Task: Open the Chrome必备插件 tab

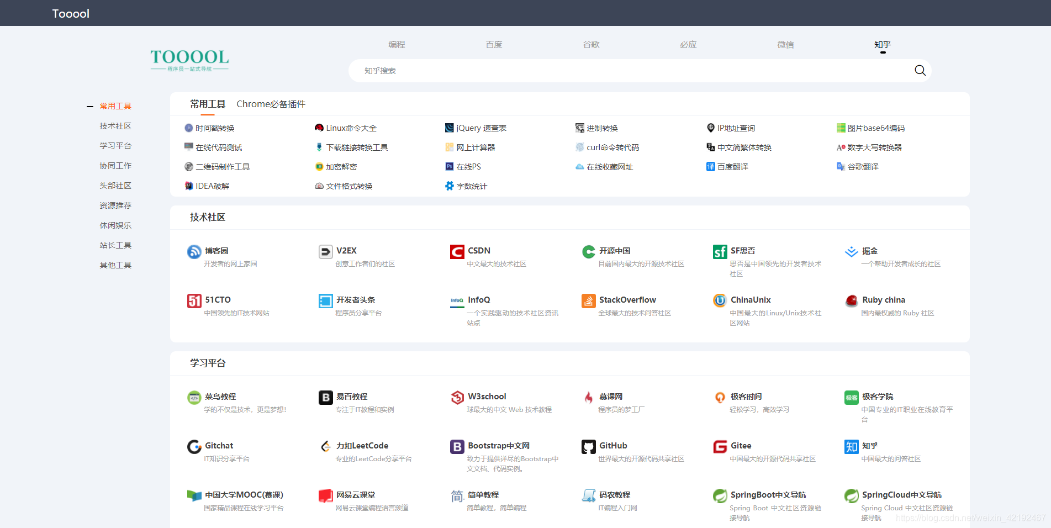Action: point(271,104)
